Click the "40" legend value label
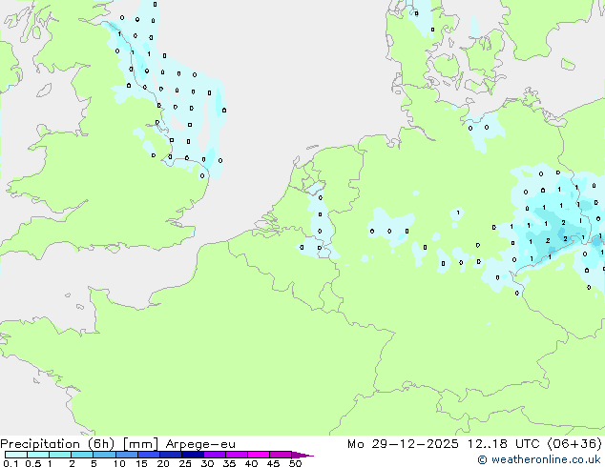Screen dimensions: 605x467 coord(251,463)
